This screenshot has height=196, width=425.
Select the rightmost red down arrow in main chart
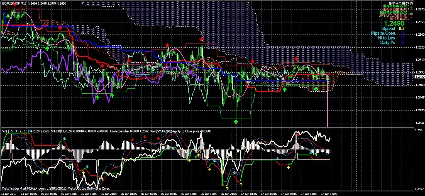coord(296,60)
